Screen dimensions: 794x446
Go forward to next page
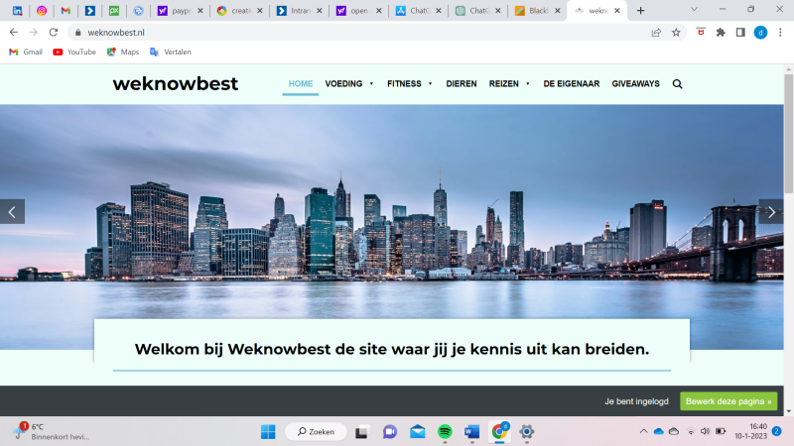[x=34, y=33]
